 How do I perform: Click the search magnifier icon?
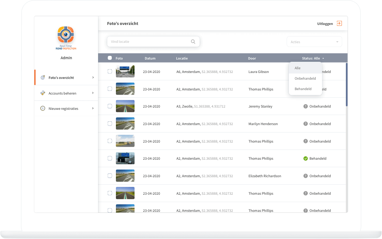pyautogui.click(x=193, y=42)
